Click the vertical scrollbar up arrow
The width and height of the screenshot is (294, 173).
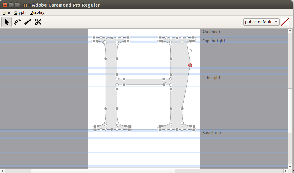point(290,31)
